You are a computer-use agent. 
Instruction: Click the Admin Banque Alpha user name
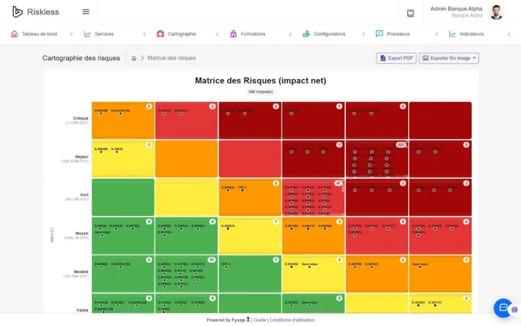tap(456, 9)
